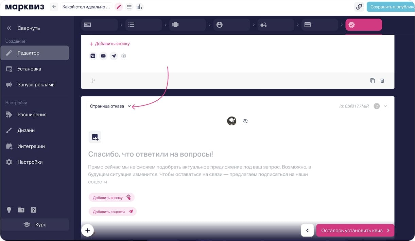The width and height of the screenshot is (415, 241).
Task: Click the round plus add button
Action: [x=87, y=230]
